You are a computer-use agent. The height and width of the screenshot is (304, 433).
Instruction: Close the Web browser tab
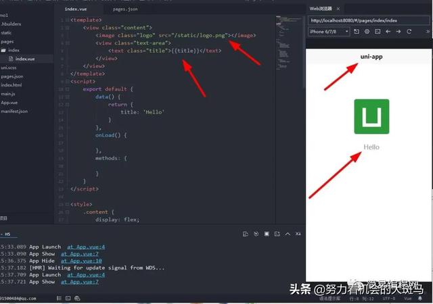pyautogui.click(x=338, y=9)
